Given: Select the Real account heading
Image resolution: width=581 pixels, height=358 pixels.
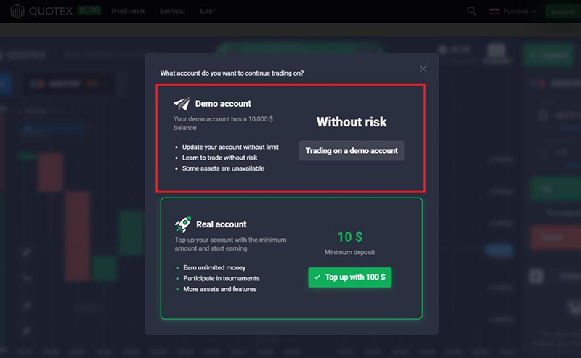Looking at the screenshot, I should (222, 224).
